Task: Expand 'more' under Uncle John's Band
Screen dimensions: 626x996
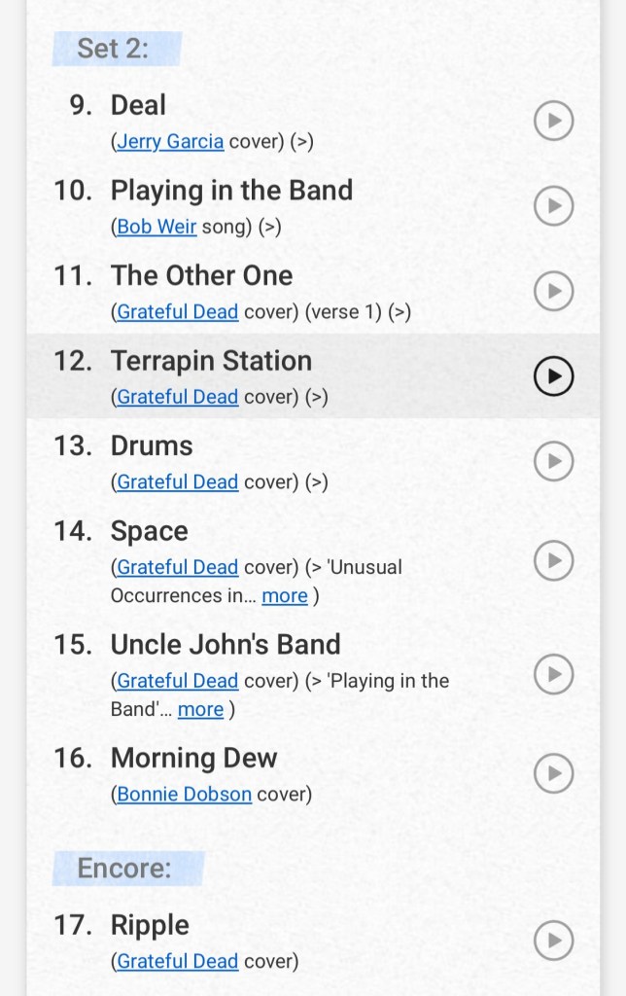Action: (x=200, y=710)
